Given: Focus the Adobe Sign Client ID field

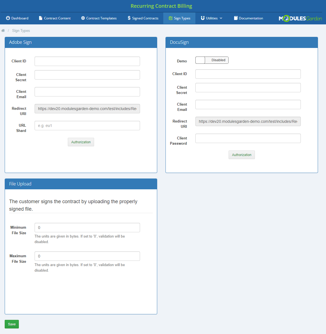Looking at the screenshot, I should [x=87, y=61].
